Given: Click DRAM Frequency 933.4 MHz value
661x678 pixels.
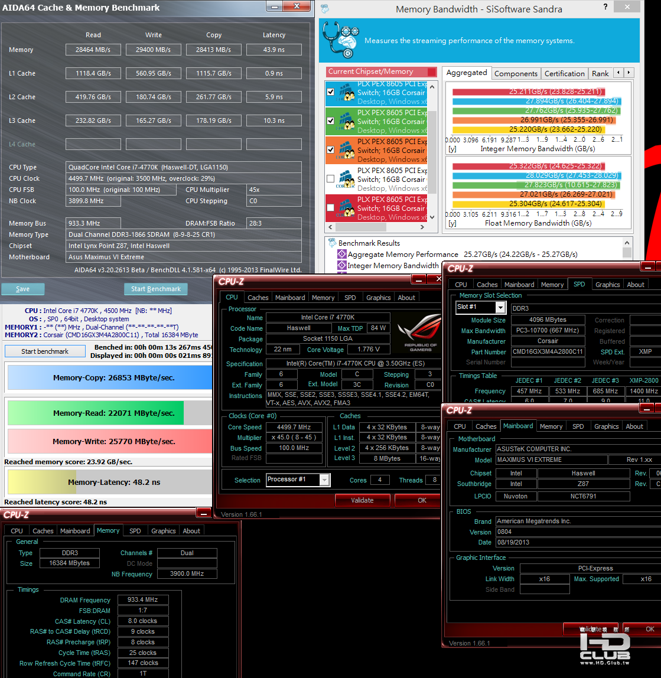Looking at the screenshot, I should pos(143,599).
